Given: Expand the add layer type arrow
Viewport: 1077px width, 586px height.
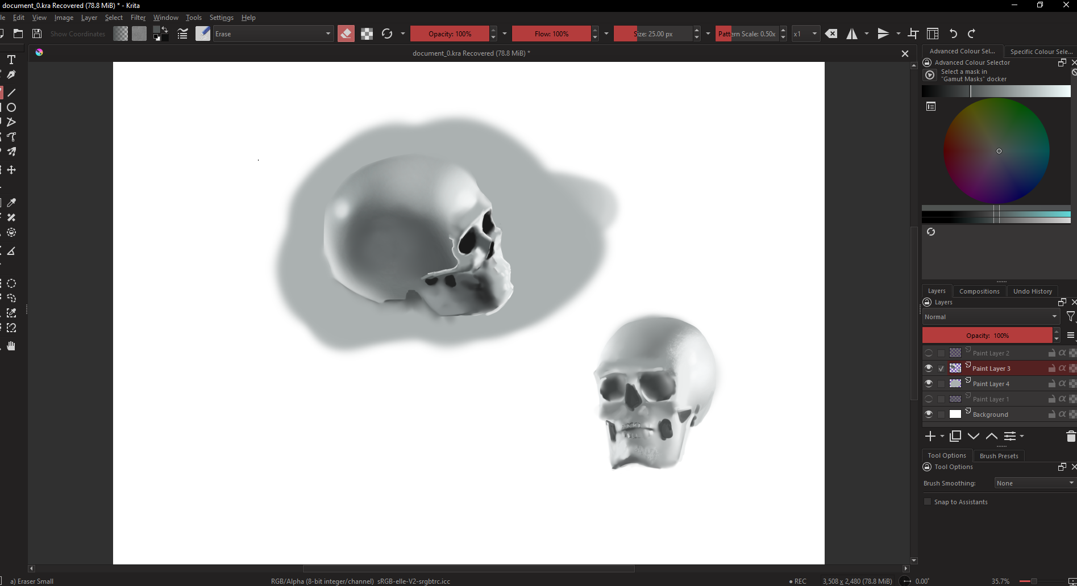Looking at the screenshot, I should tap(942, 436).
